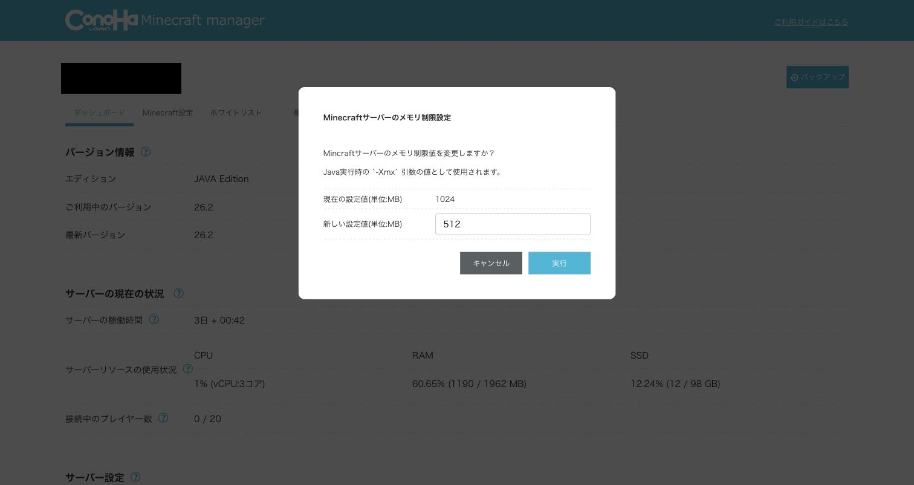Open the help icon beside サーバーの現在の状況

(178, 293)
